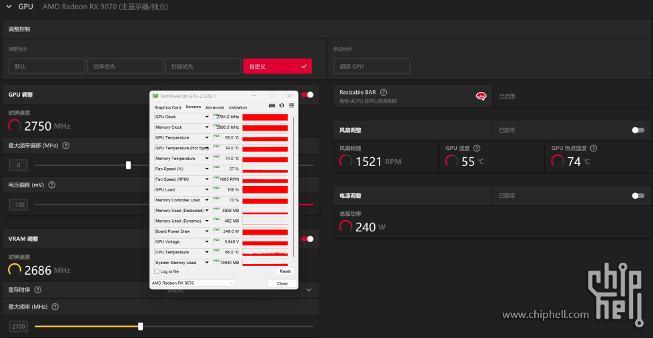Select the 自定义 tuning preset
The image size is (653, 338).
point(277,66)
